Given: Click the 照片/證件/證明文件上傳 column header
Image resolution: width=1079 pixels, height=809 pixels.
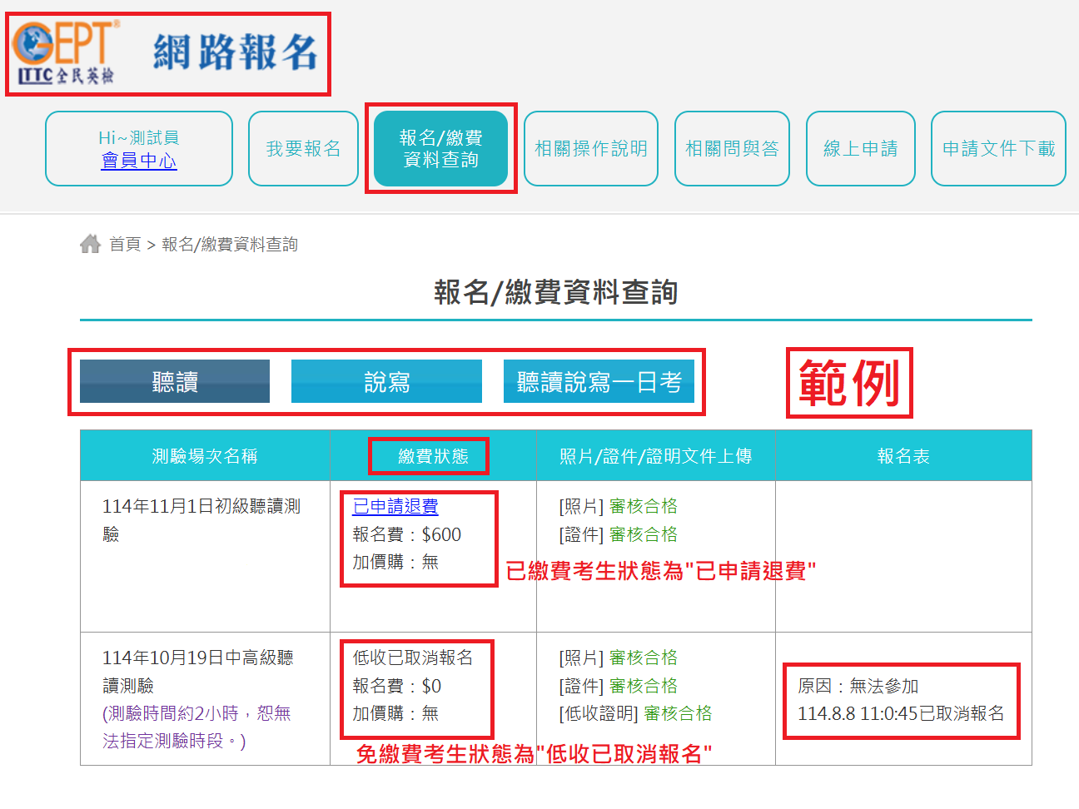Looking at the screenshot, I should pyautogui.click(x=655, y=456).
